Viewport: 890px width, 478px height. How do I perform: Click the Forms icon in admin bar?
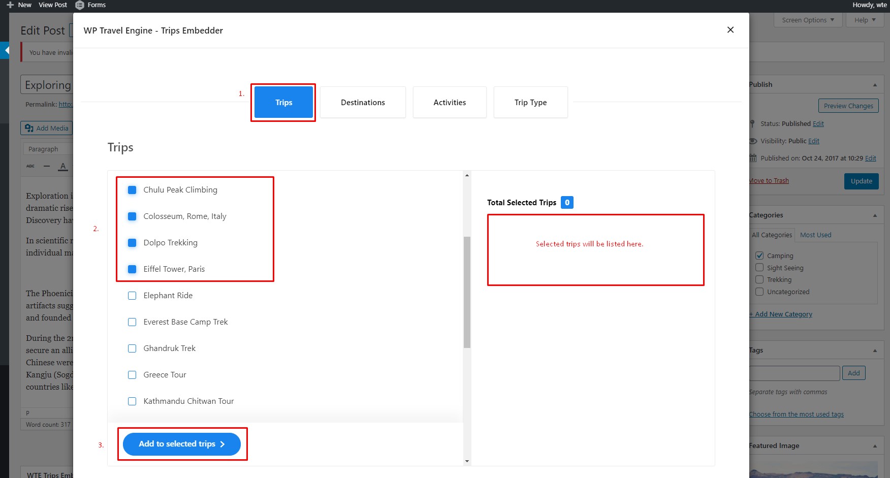point(80,5)
